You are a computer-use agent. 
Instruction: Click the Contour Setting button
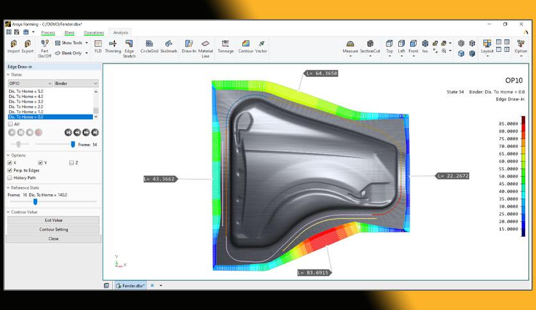53,229
